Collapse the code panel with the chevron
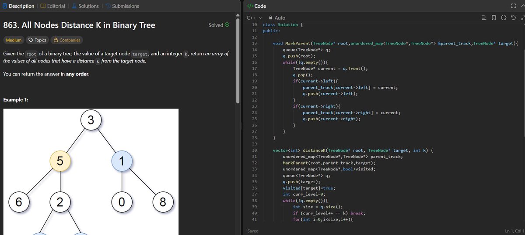Screen dimensions: 525x235 pos(522,6)
